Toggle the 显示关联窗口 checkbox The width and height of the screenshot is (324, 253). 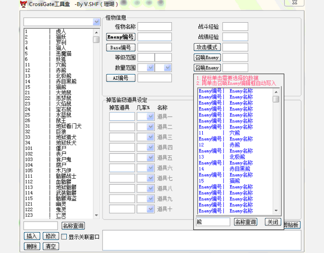(64, 237)
